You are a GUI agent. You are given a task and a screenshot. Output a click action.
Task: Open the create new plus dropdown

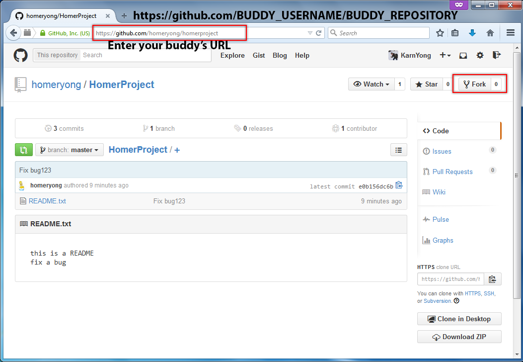point(445,55)
